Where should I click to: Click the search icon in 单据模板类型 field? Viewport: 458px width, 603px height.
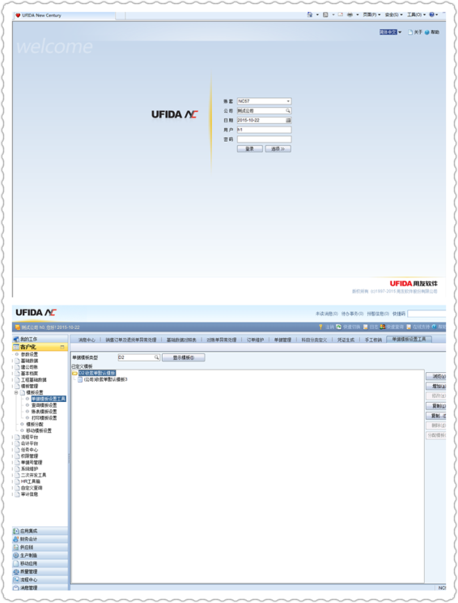[x=157, y=357]
